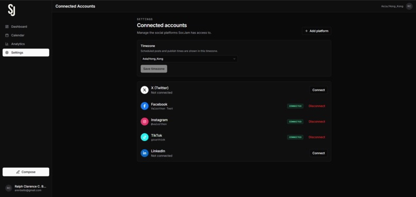This screenshot has width=416, height=197.
Task: Click the 'Connected Accounts' header title
Action: pos(75,6)
